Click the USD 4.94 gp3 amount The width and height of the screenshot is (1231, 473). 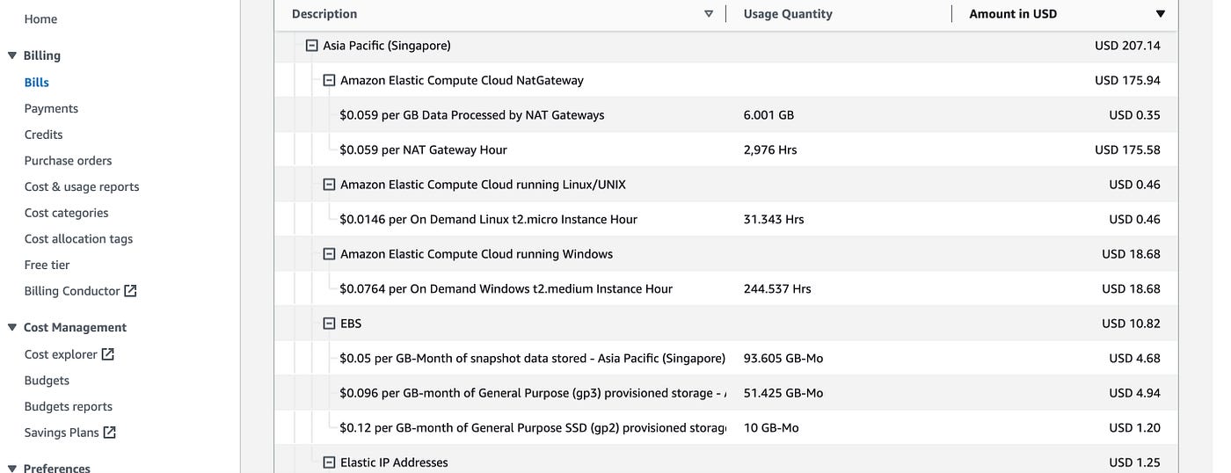point(1134,393)
